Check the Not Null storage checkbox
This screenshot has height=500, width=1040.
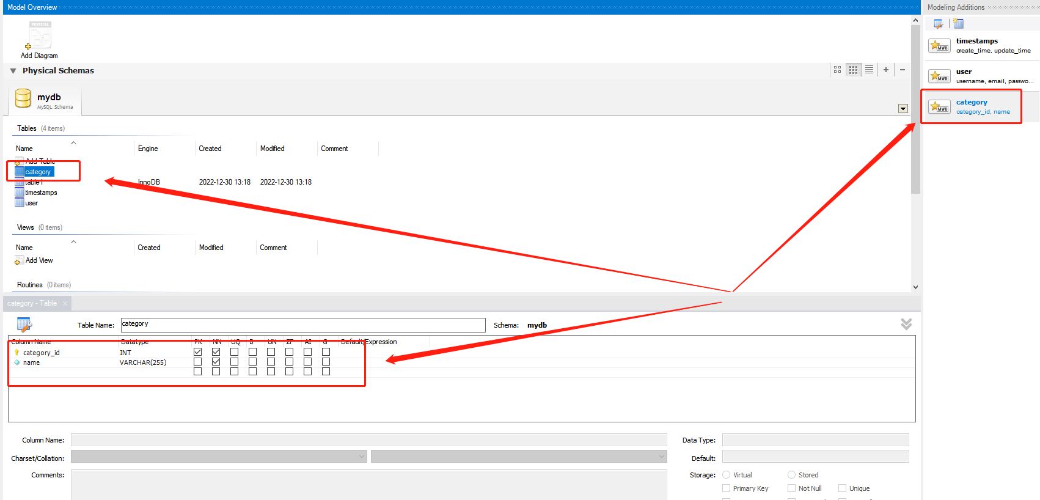tap(791, 488)
